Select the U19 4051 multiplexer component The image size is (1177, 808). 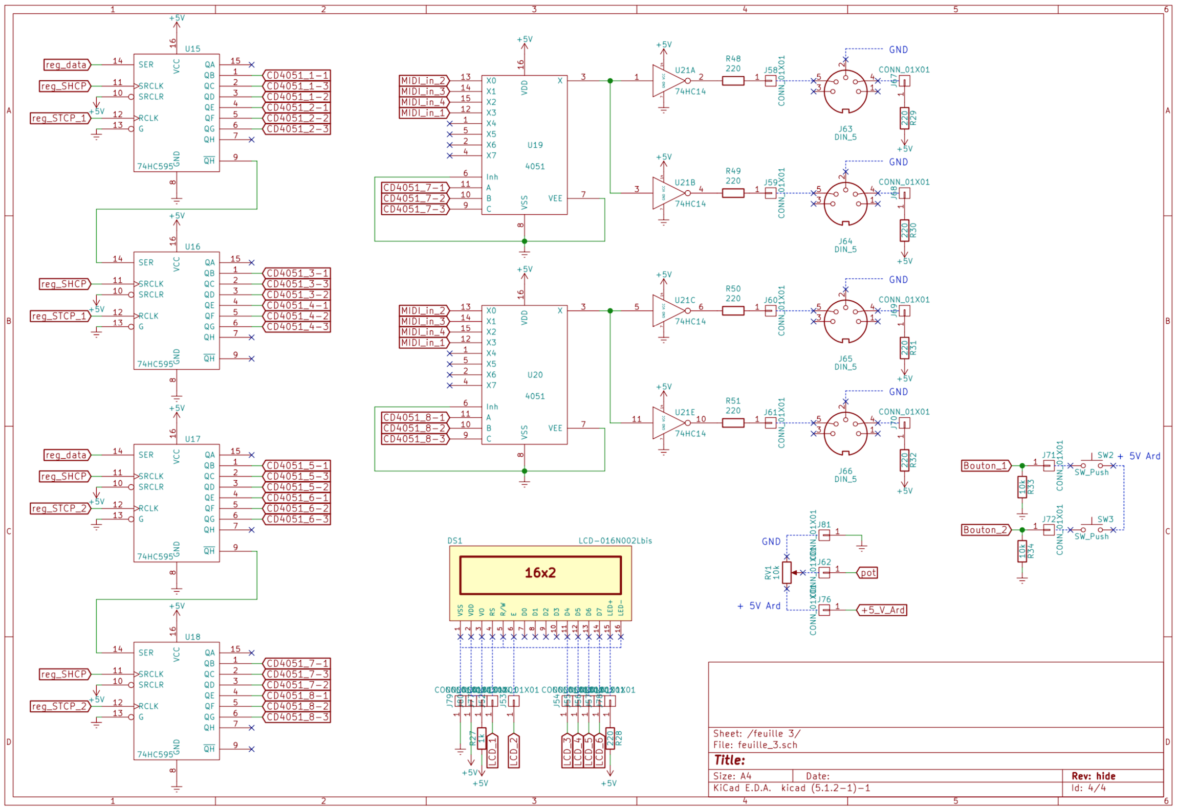point(524,145)
